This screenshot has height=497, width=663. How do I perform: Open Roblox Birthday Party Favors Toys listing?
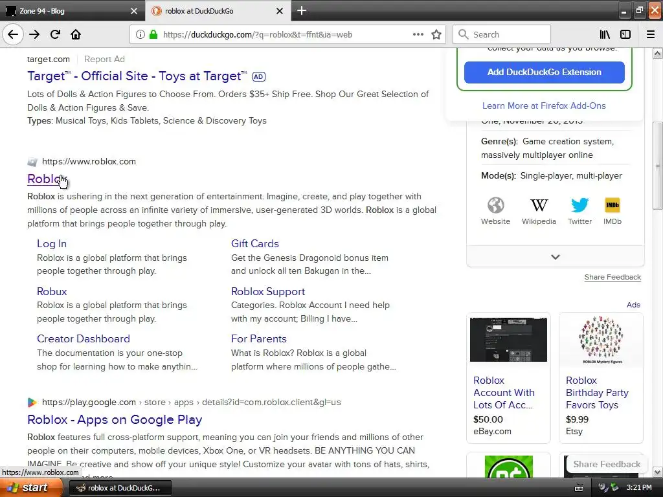[x=597, y=393]
